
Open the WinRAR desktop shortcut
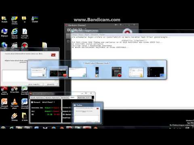tap(35, 20)
